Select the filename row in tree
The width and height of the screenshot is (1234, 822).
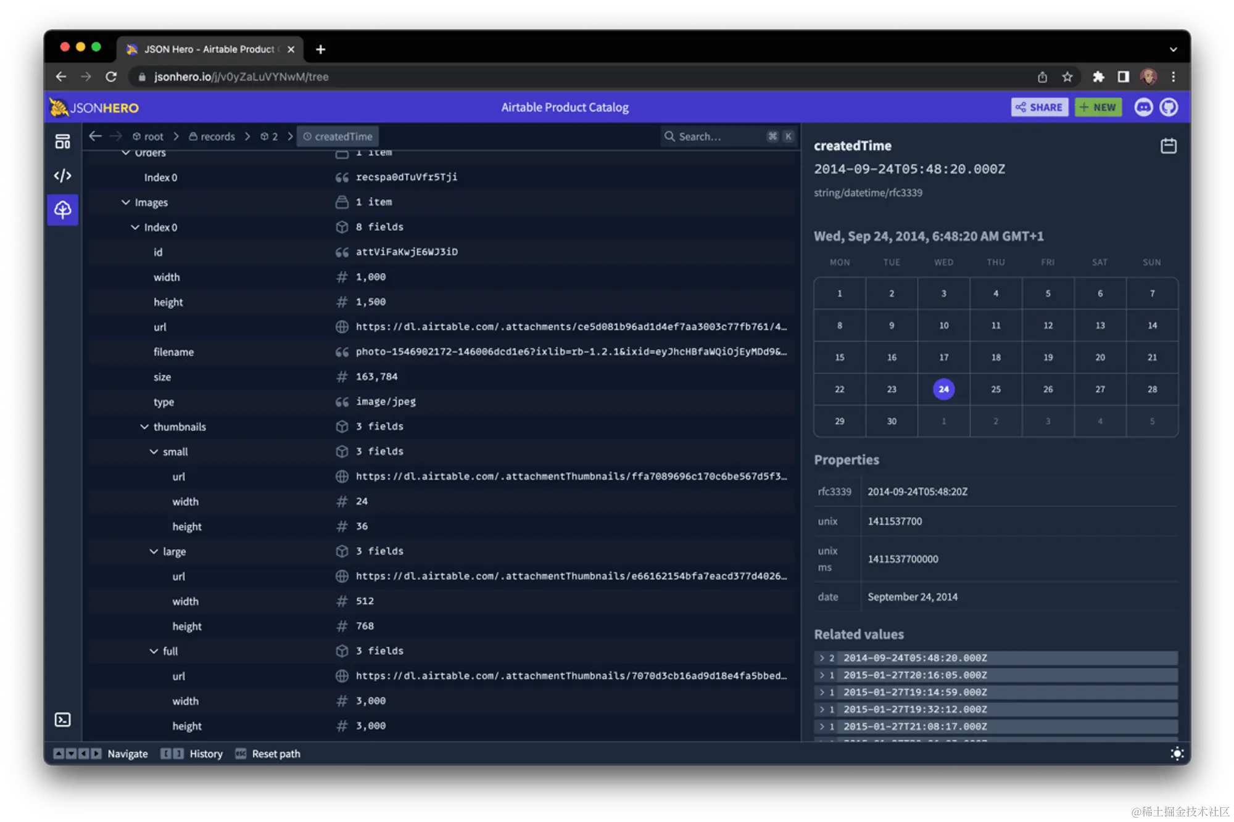point(173,352)
